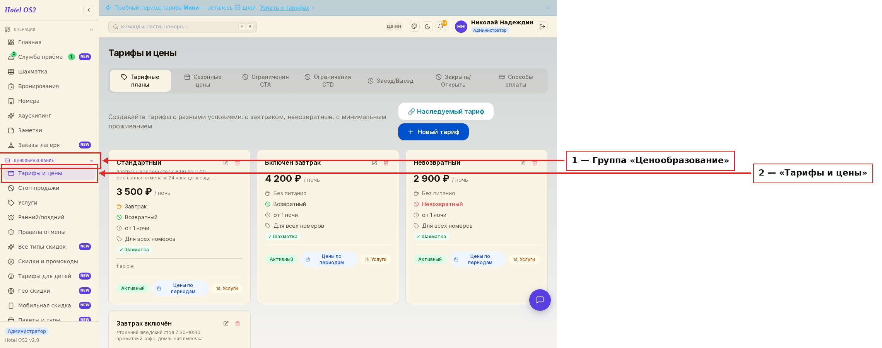This screenshot has width=882, height=348.
Task: Switch to Заезд/Выезд tab
Action: [x=391, y=81]
